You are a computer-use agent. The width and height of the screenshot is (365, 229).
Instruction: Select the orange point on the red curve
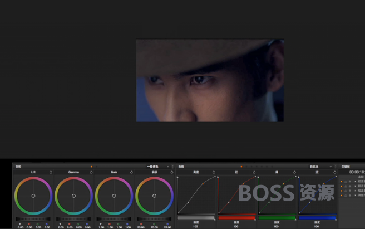click(x=243, y=184)
